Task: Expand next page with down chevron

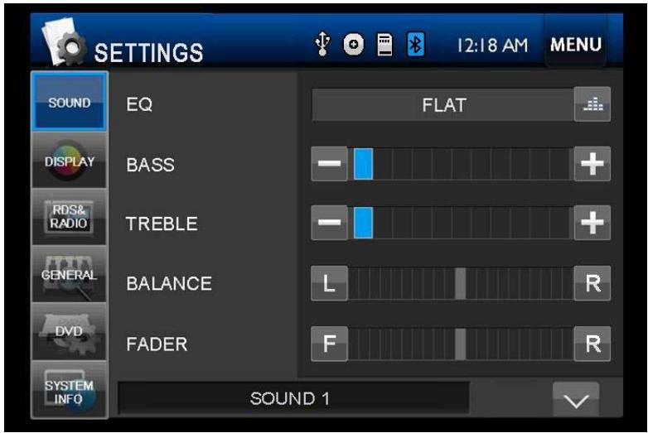Action: (575, 401)
